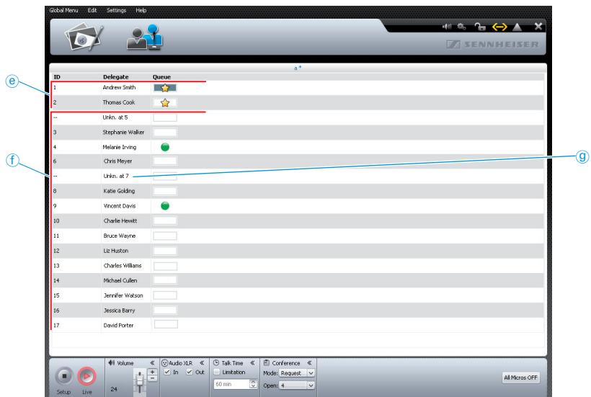
Task: Click Thomas Cook's star queue icon
Action: pyautogui.click(x=165, y=102)
